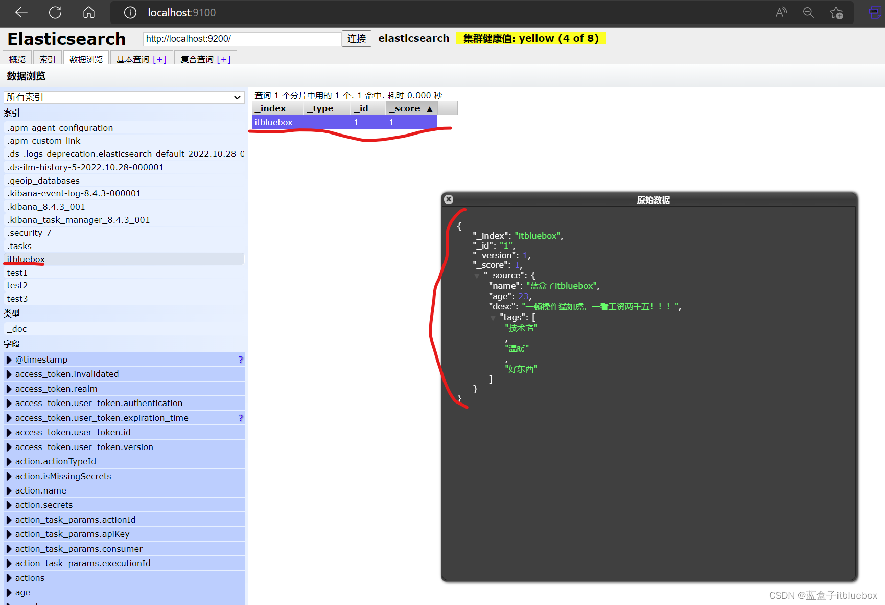Expand the @timestamp field filter
The image size is (885, 605).
(x=9, y=360)
